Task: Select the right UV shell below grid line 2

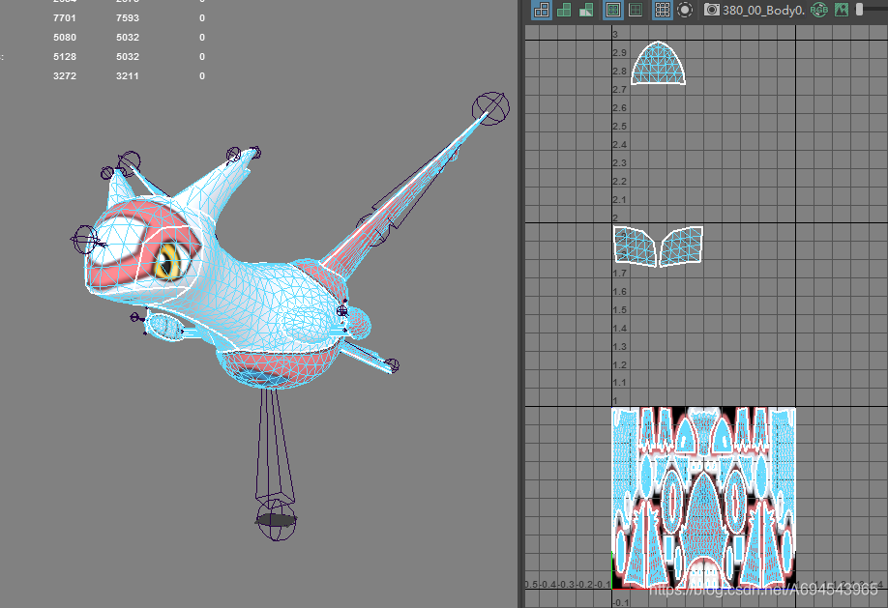Action: click(682, 246)
